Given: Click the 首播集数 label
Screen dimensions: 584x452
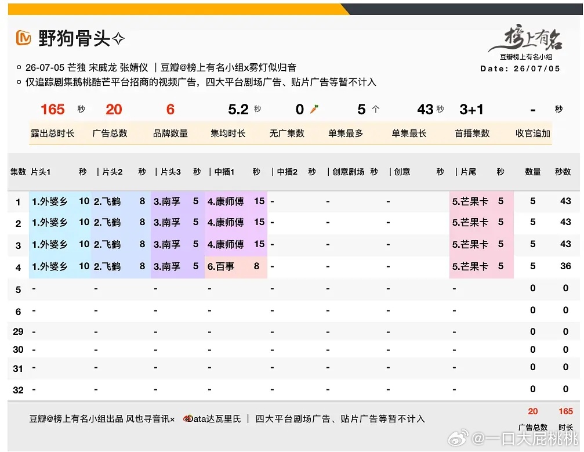Looking at the screenshot, I should (x=472, y=133).
